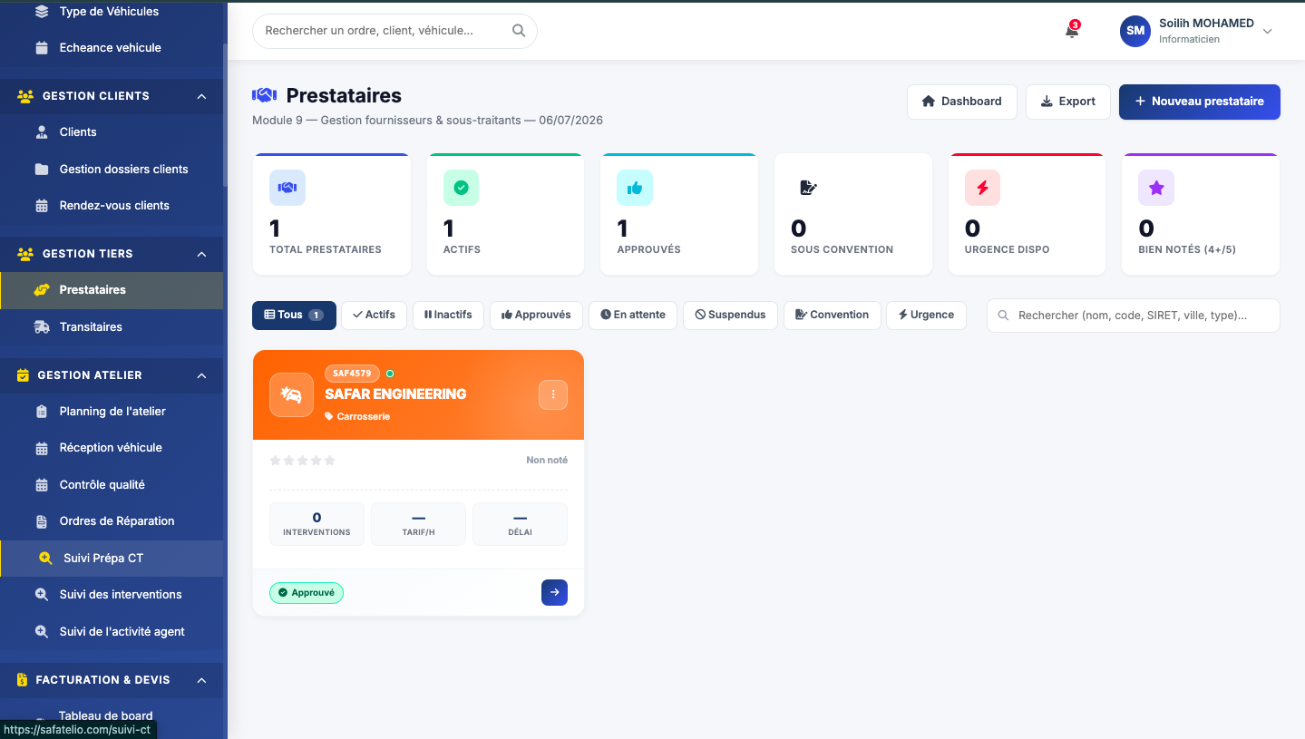Click the magnifier icon of Suivi Prépa CT

45,559
